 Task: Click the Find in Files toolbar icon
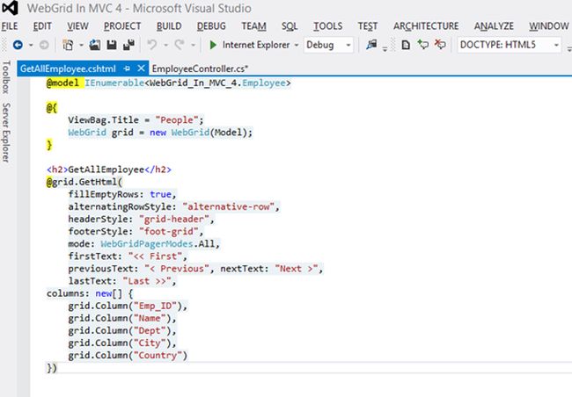point(371,45)
